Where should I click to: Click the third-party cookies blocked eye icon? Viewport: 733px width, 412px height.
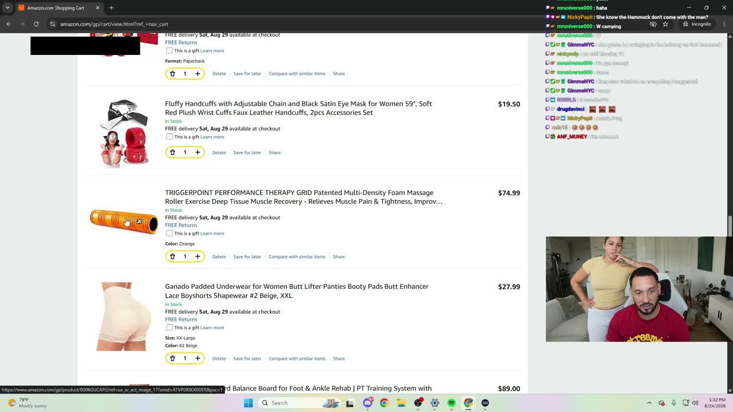[653, 24]
